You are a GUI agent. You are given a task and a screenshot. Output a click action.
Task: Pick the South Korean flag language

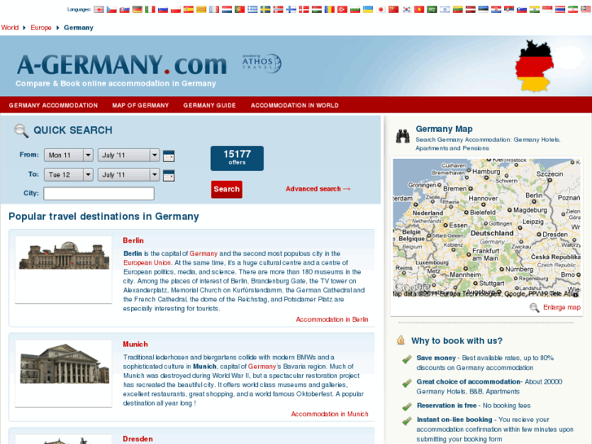coord(406,10)
